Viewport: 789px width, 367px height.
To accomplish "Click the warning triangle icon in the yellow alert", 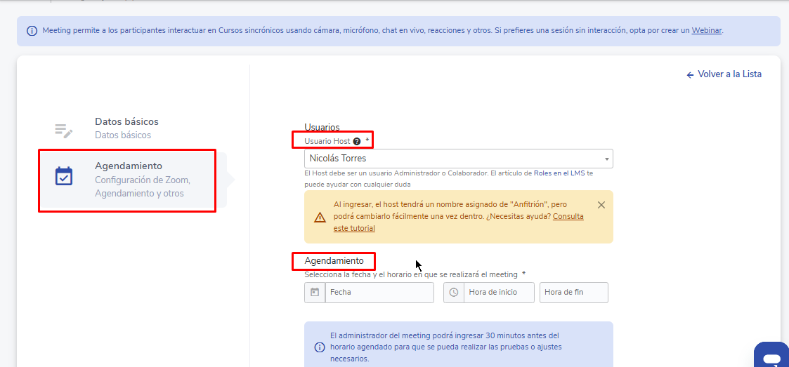I will pos(320,217).
